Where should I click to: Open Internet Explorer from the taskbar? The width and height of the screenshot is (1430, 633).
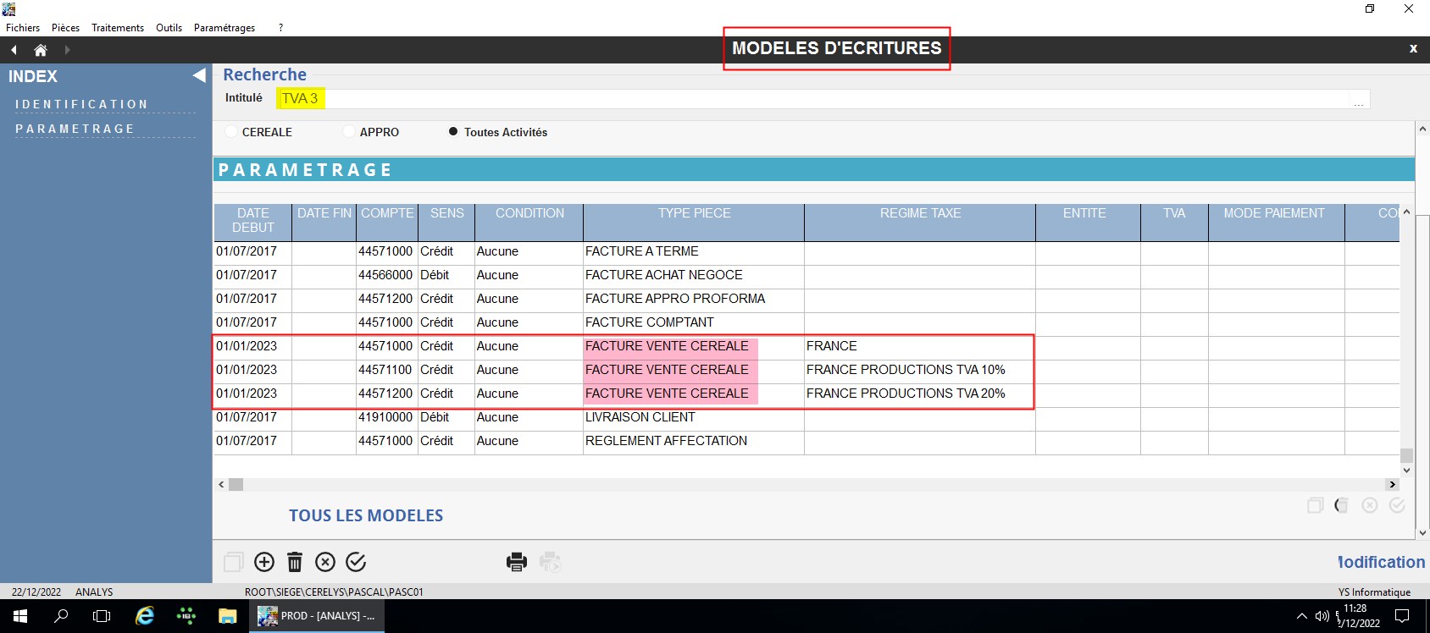[145, 616]
